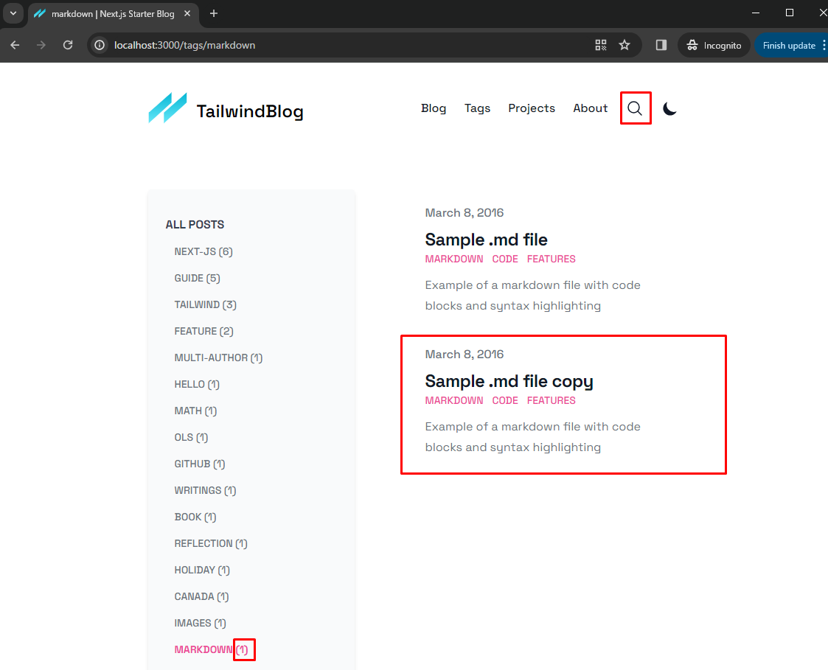Open the QR code icon in address bar
Screen dimensions: 828x670
tap(601, 45)
